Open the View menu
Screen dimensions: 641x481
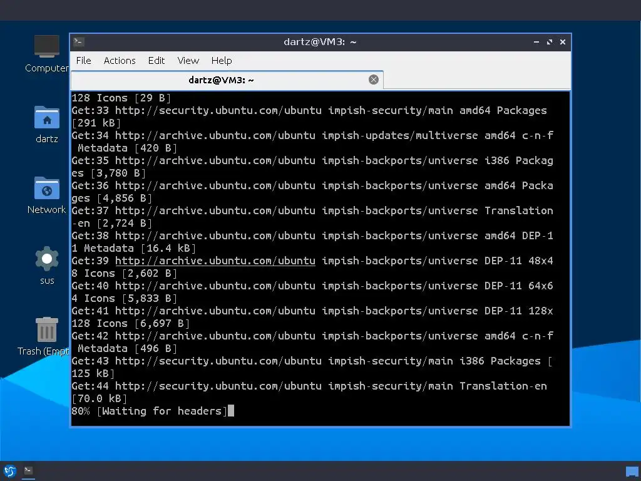pyautogui.click(x=188, y=61)
